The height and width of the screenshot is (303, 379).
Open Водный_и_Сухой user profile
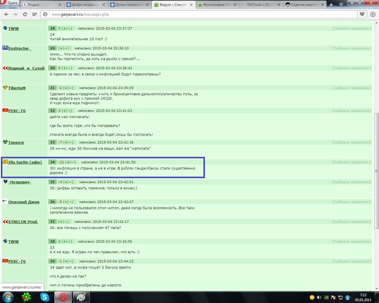pos(26,68)
